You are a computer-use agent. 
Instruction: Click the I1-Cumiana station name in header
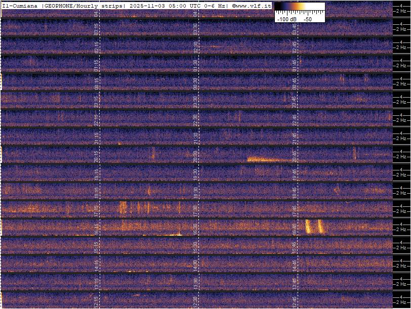[20, 5]
